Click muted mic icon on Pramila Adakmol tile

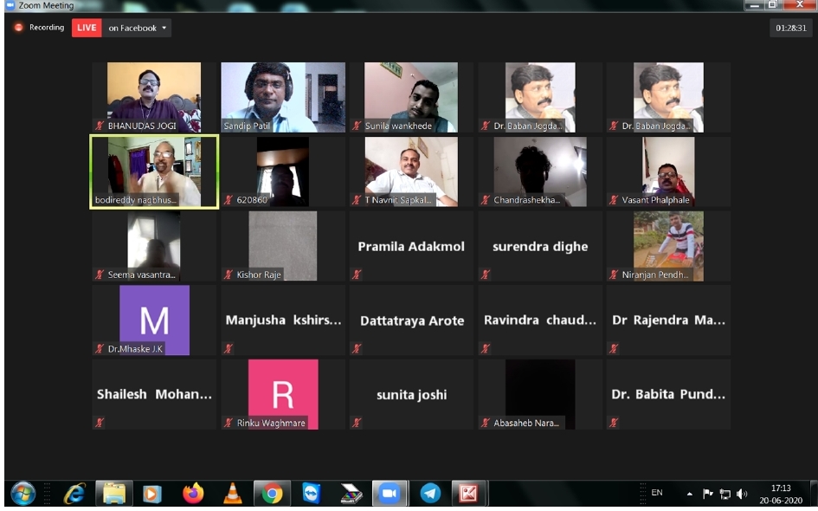(357, 275)
